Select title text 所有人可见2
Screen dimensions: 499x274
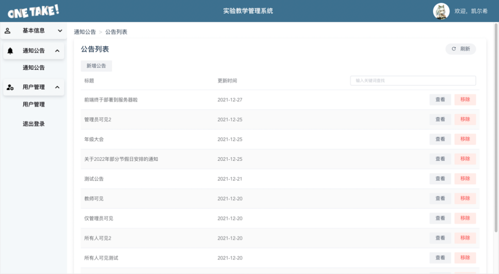(97, 238)
